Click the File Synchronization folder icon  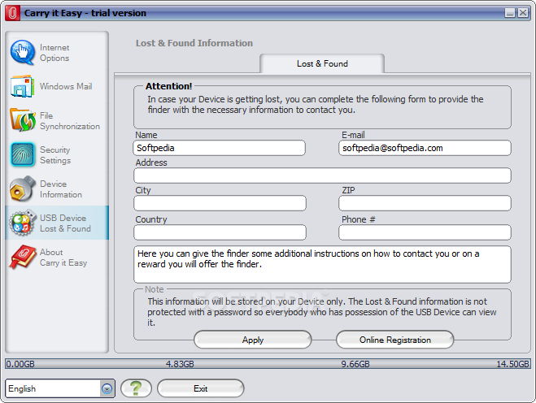tap(23, 120)
